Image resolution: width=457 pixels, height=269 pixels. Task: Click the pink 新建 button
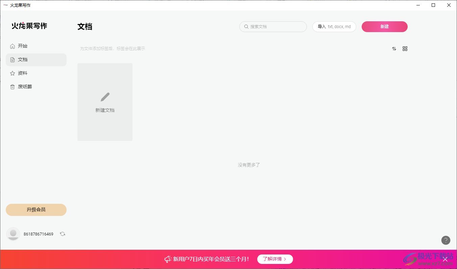385,27
